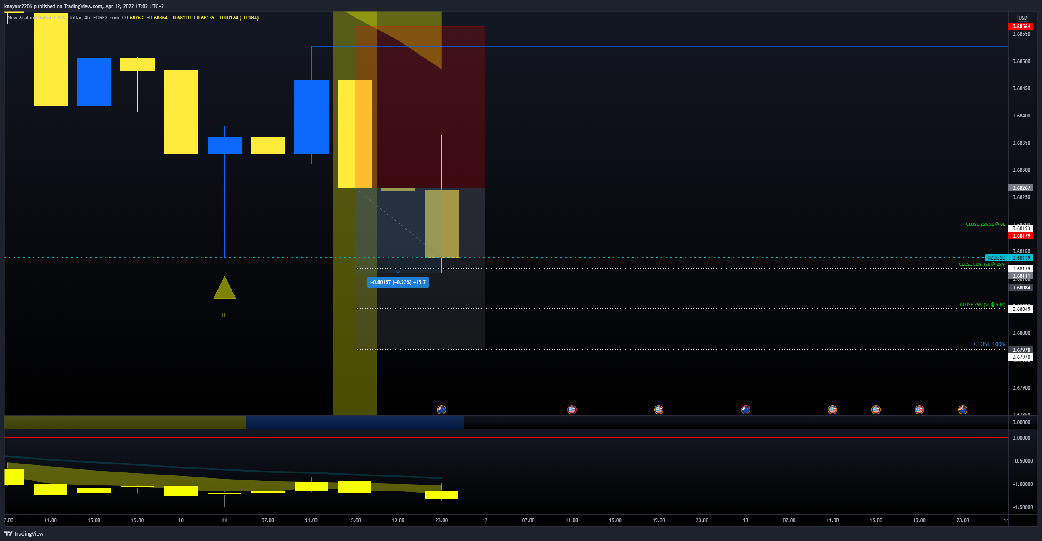Click the gray 0.67970 price label

point(1021,350)
